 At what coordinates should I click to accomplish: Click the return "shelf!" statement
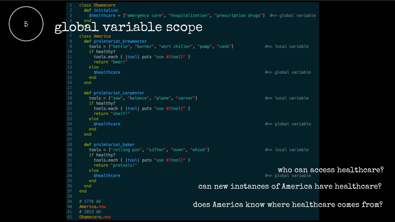[x=111, y=114]
